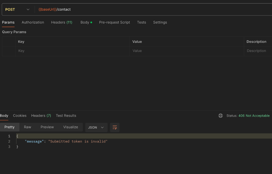Image resolution: width=272 pixels, height=174 pixels.
Task: Click the query param Key input field
Action: (72, 51)
